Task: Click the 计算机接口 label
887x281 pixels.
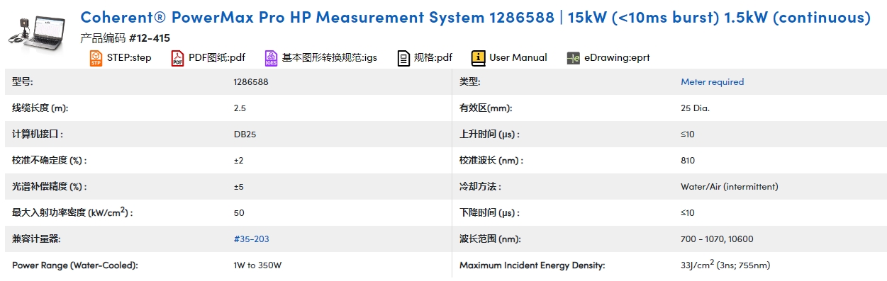Action: (x=38, y=134)
